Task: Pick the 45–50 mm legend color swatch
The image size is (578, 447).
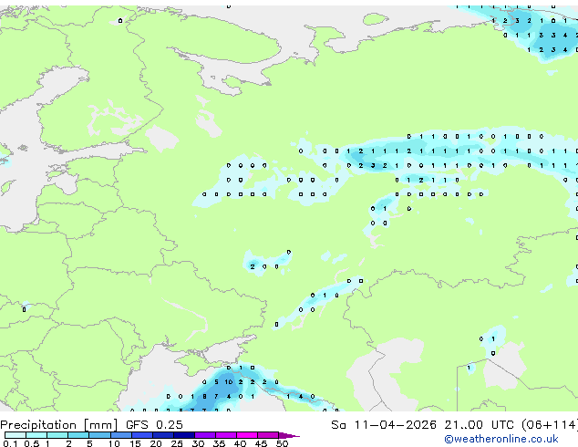Action: [268, 435]
